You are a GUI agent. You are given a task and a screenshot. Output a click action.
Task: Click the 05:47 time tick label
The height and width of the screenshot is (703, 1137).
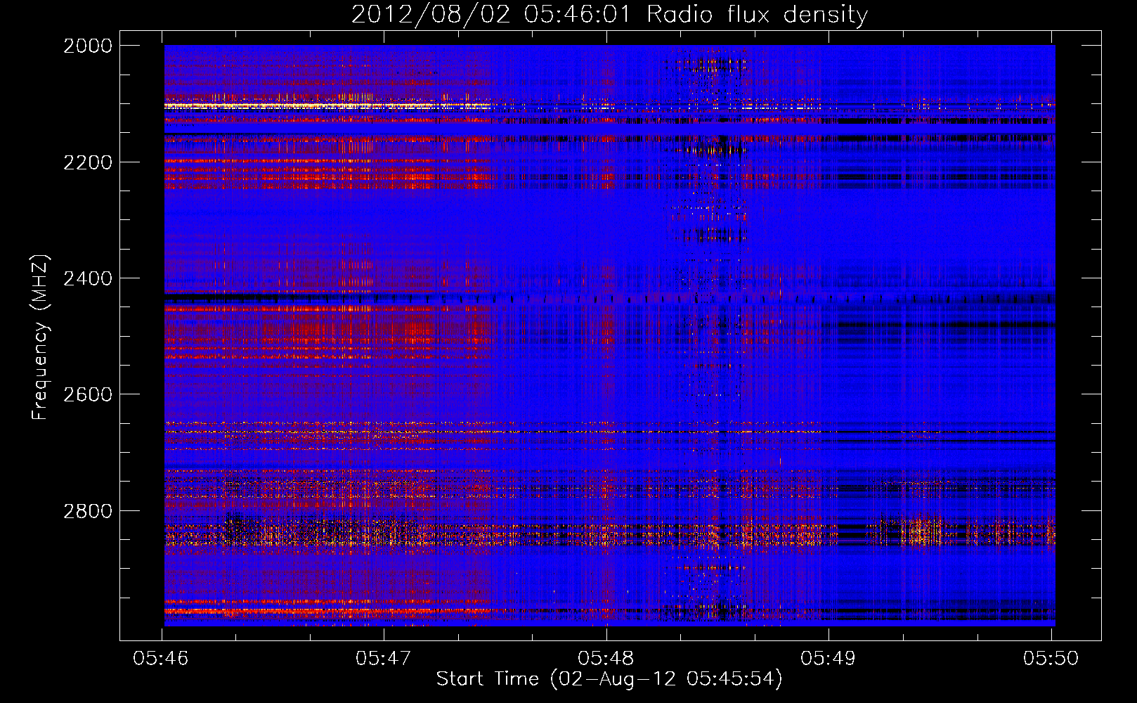tap(384, 658)
